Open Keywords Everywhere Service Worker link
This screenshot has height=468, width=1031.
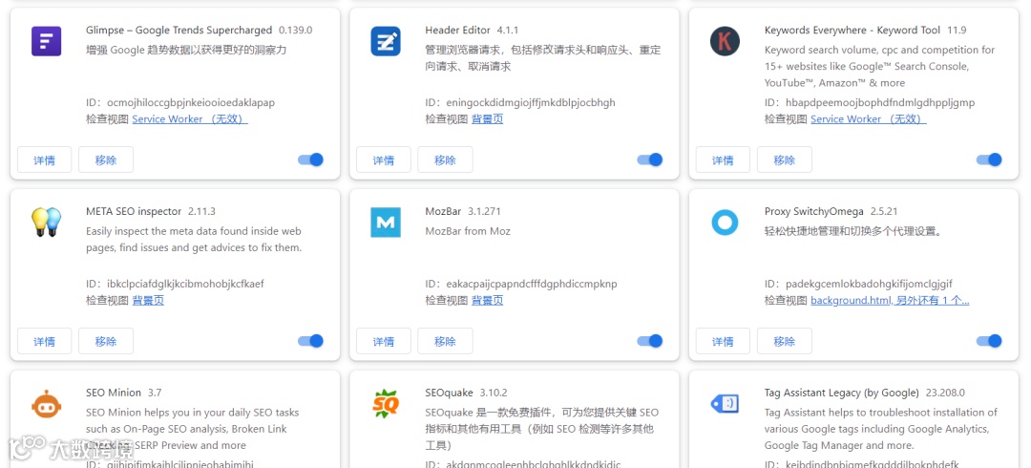869,119
